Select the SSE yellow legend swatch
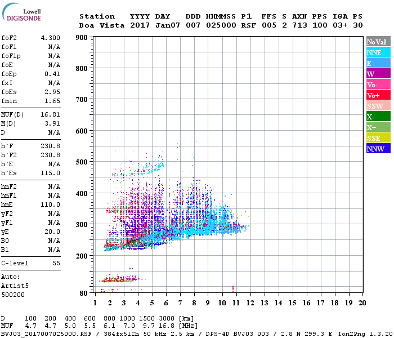This screenshot has height=338, width=394. pos(378,138)
